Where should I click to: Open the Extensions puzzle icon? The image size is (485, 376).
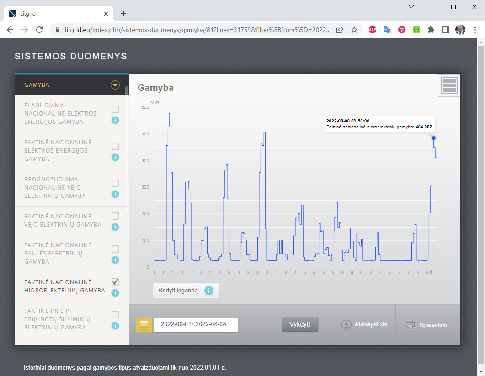tap(431, 30)
